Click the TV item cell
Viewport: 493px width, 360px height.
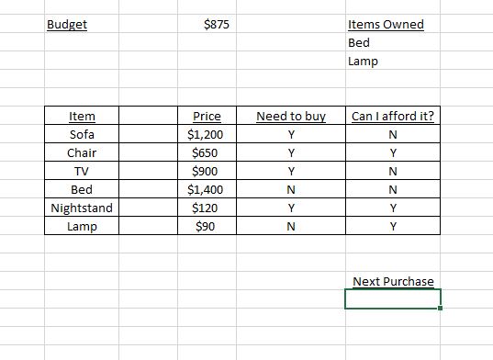click(82, 171)
